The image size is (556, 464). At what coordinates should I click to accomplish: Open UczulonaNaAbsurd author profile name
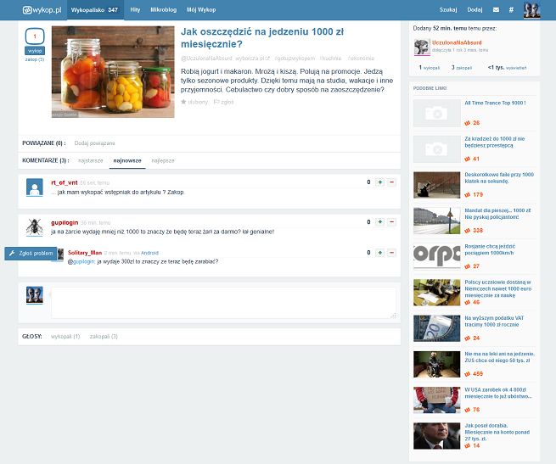click(x=457, y=42)
